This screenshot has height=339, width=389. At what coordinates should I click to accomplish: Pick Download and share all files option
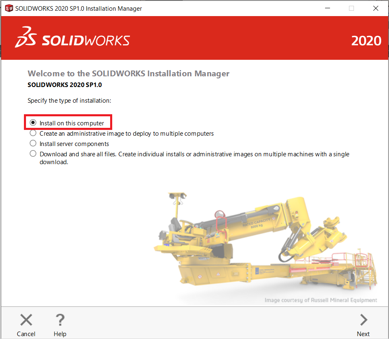33,154
